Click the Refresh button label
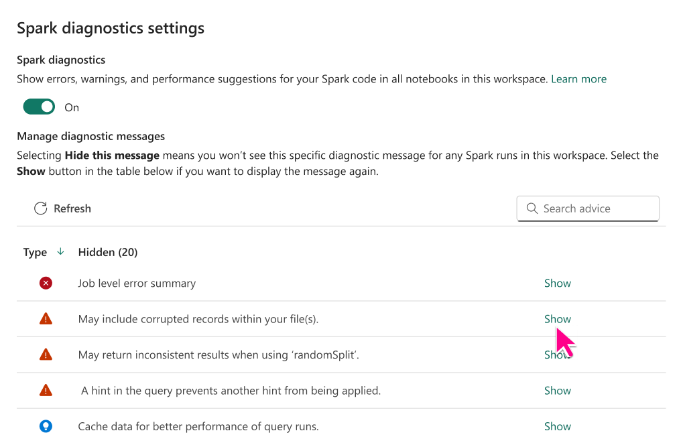This screenshot has height=441, width=681. pyautogui.click(x=72, y=208)
